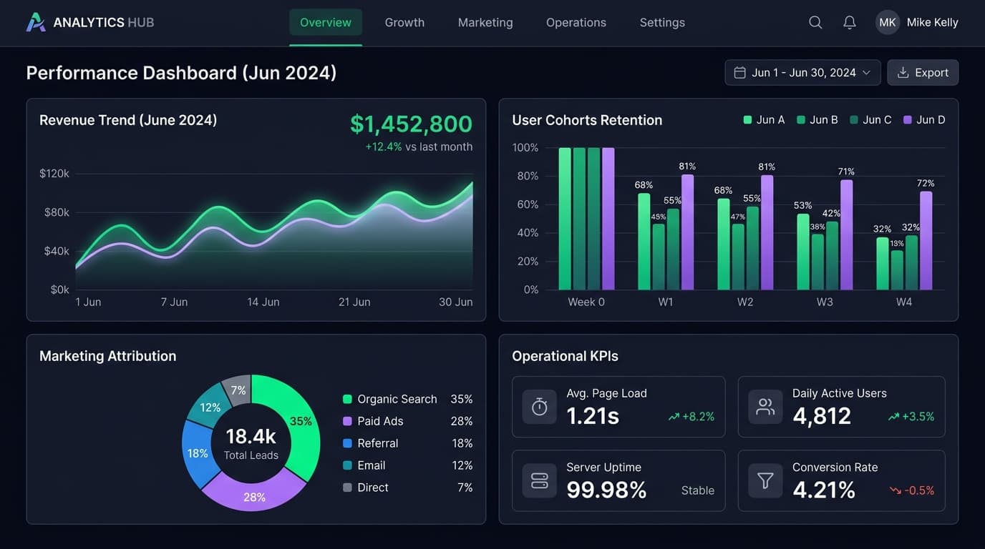Click the +12.4% vs last month text

click(x=419, y=147)
